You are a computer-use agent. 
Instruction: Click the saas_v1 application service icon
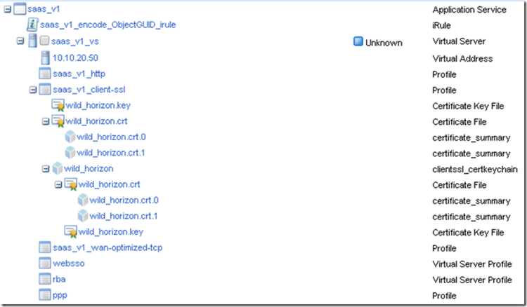[x=20, y=9]
